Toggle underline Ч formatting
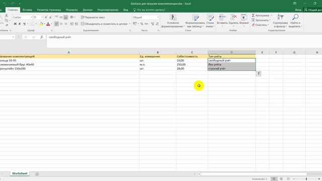The image size is (322, 181). (x=25, y=24)
